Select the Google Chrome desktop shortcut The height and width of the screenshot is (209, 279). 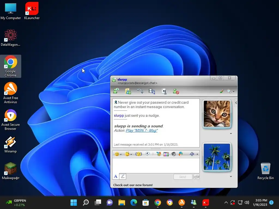[11, 66]
